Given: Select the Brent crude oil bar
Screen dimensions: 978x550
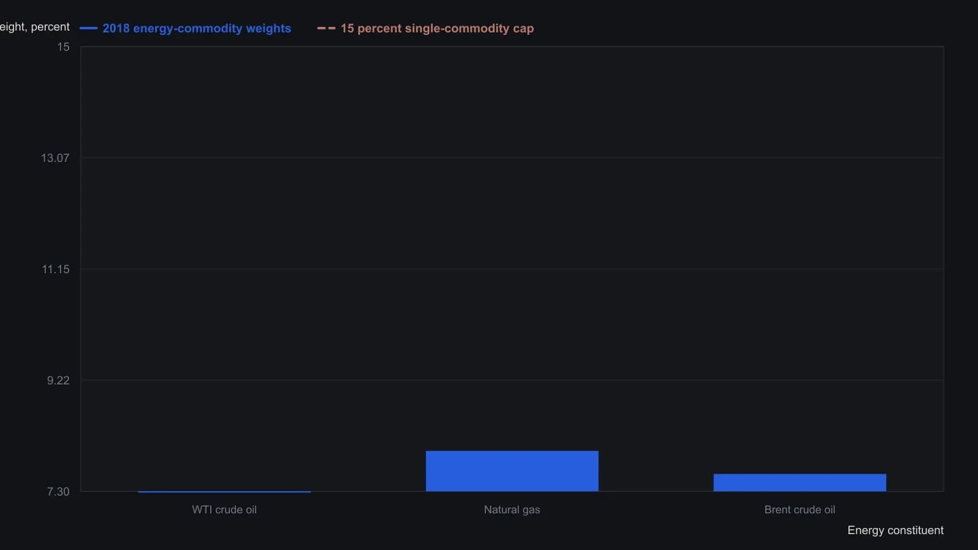Looking at the screenshot, I should tap(800, 483).
